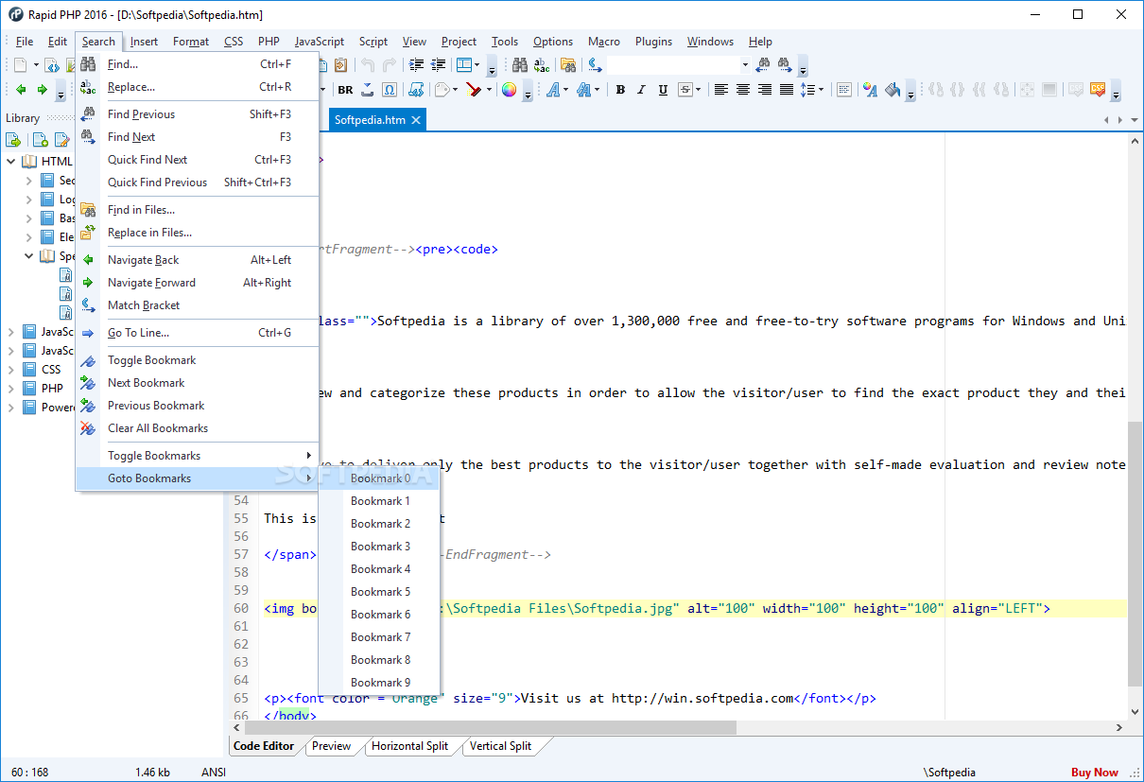Screen dimensions: 1144x782
Task: Select Find in Files... menu entry
Action: tap(198, 210)
